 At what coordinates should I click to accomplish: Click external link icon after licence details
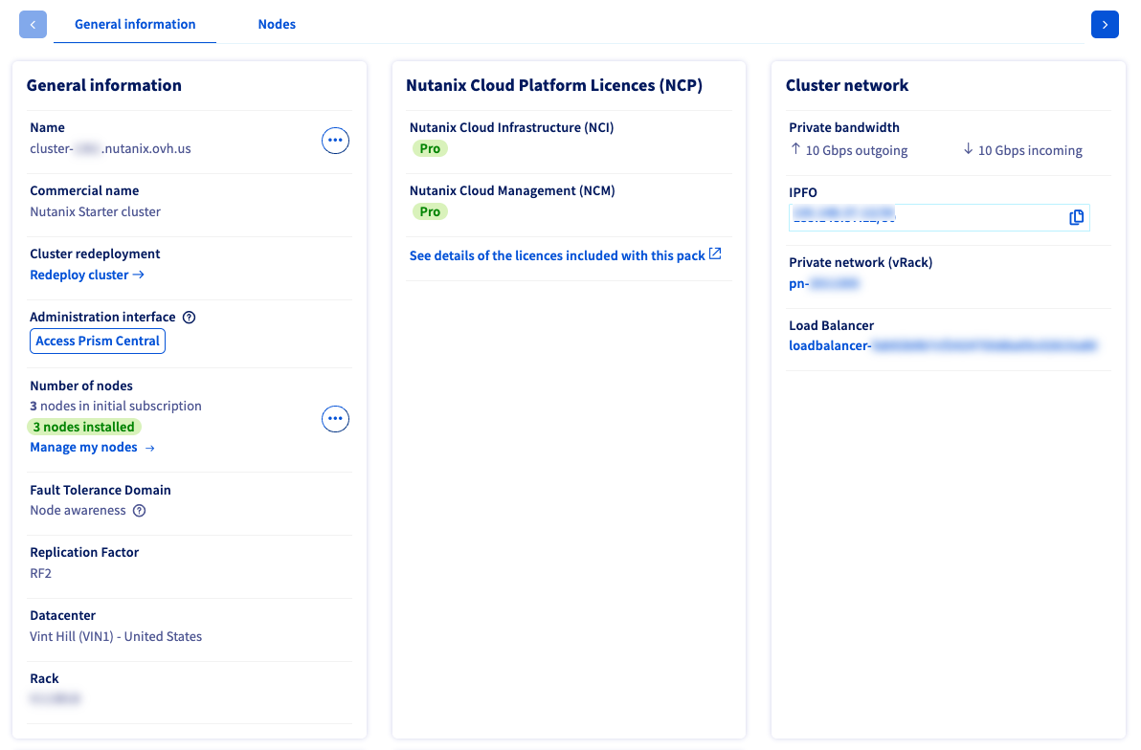pos(715,254)
